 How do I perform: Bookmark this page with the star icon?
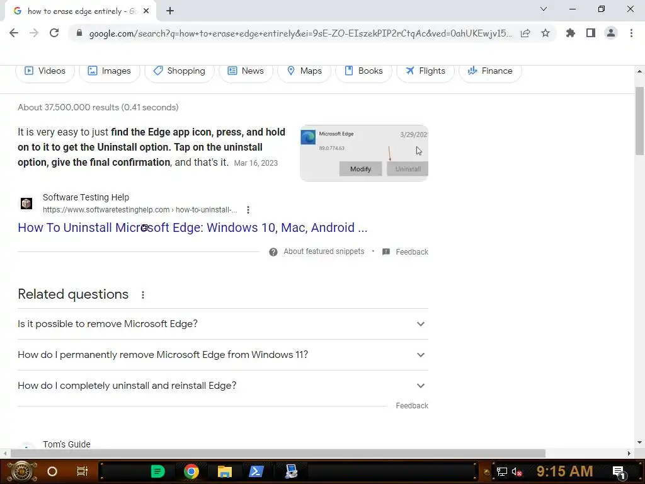pos(545,33)
